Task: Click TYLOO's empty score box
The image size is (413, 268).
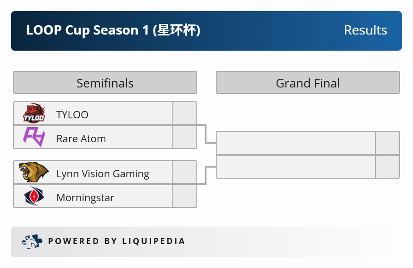Action: click(x=185, y=114)
